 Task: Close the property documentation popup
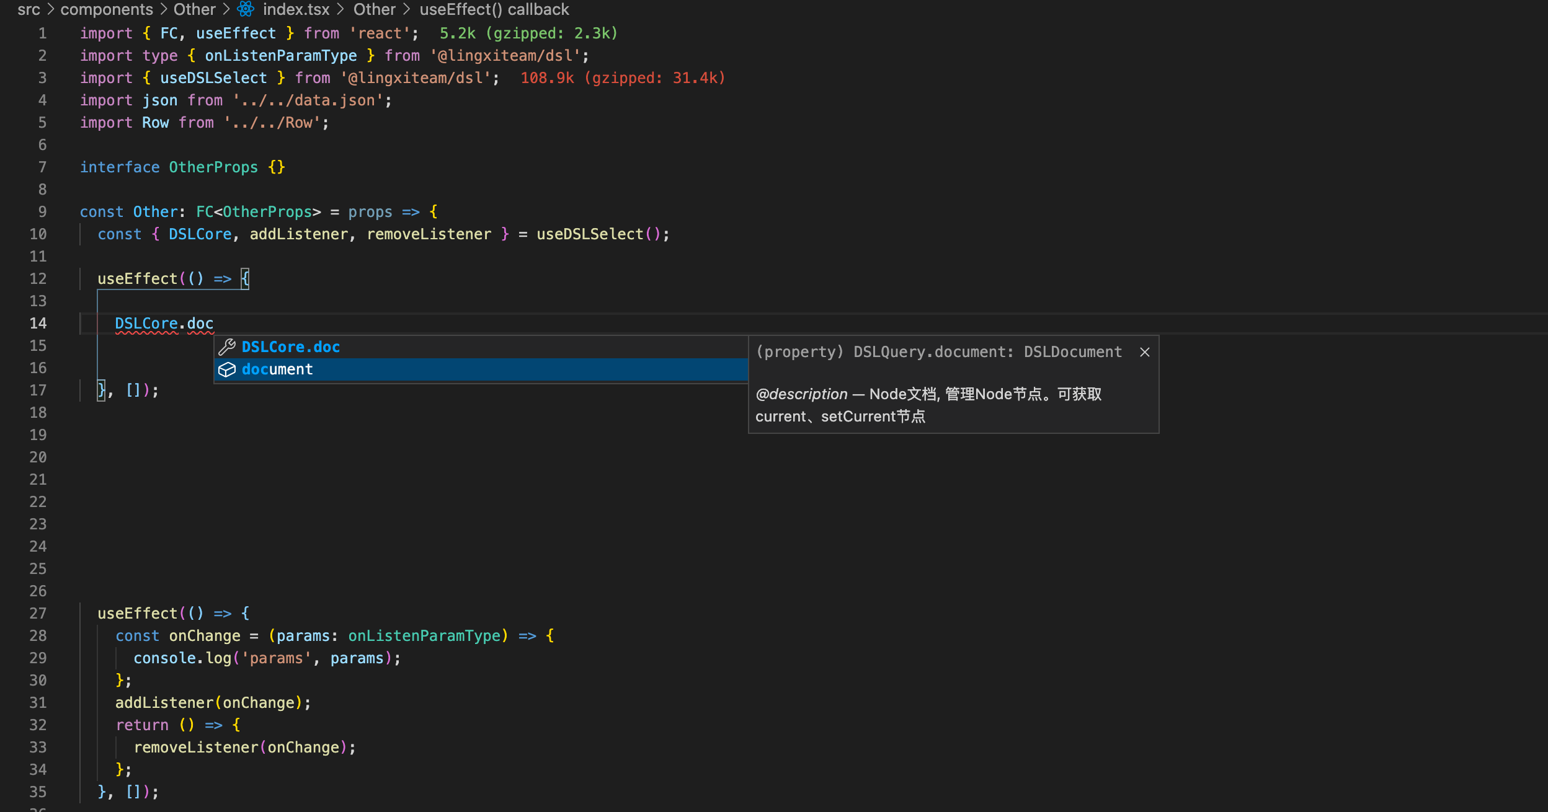[1145, 352]
